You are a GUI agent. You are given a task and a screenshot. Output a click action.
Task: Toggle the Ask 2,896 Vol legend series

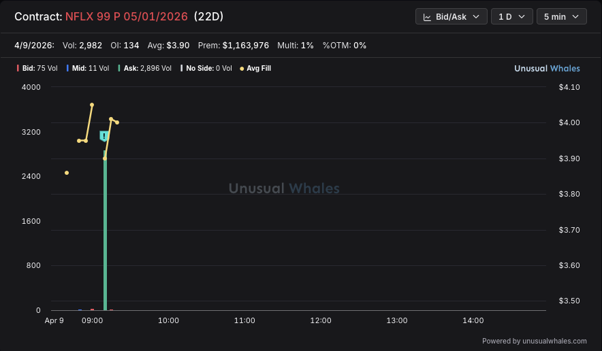pyautogui.click(x=145, y=68)
